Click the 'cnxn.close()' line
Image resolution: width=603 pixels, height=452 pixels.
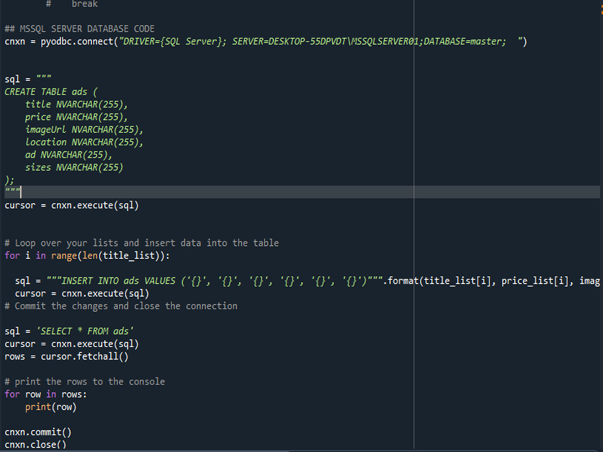(x=36, y=445)
